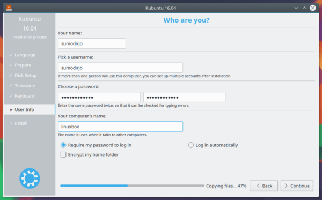Select the Install step in sidebar
The height and width of the screenshot is (200, 322).
(x=21, y=123)
